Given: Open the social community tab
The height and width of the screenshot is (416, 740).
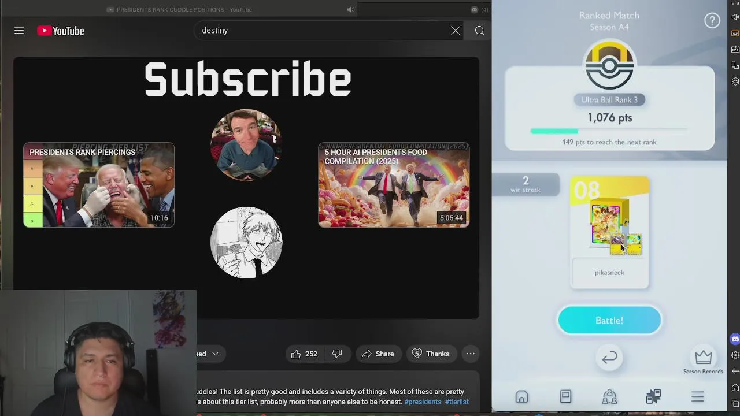Looking at the screenshot, I should (609, 396).
